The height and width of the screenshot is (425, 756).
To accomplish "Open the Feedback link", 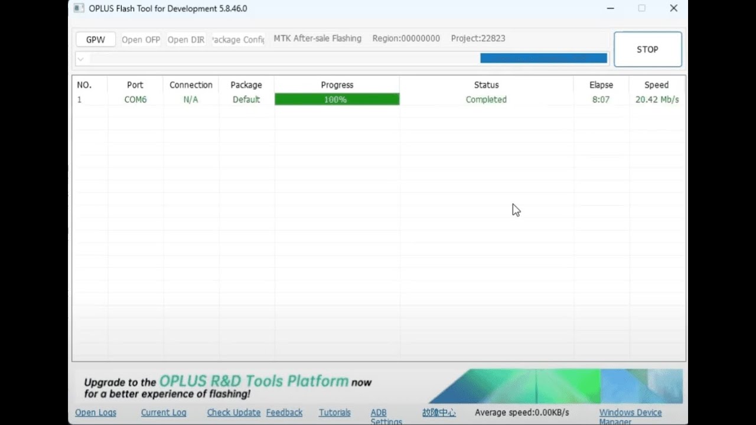I will click(x=284, y=413).
